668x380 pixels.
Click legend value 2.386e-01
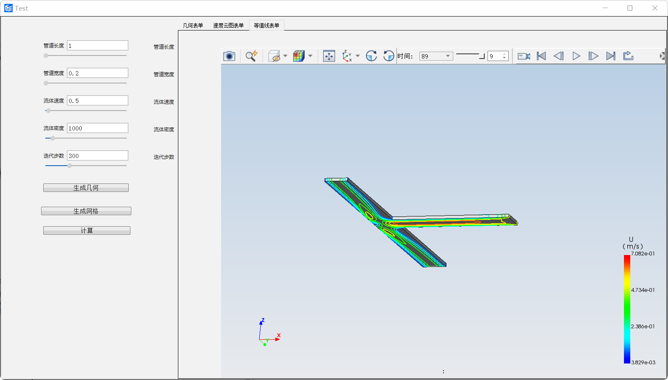[643, 327]
